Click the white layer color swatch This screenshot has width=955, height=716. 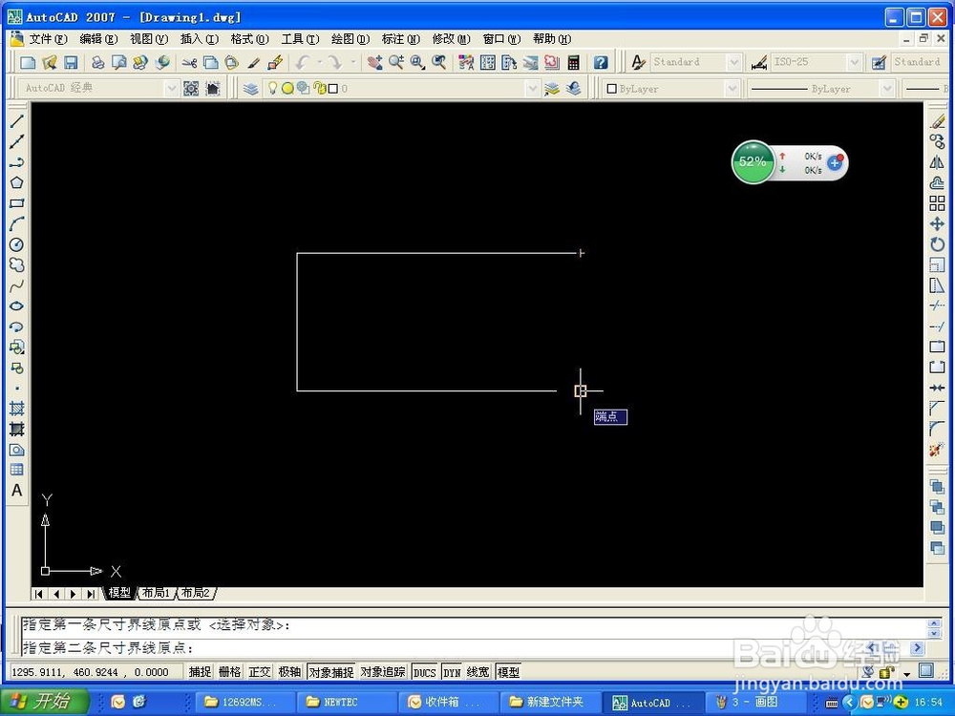pyautogui.click(x=333, y=89)
